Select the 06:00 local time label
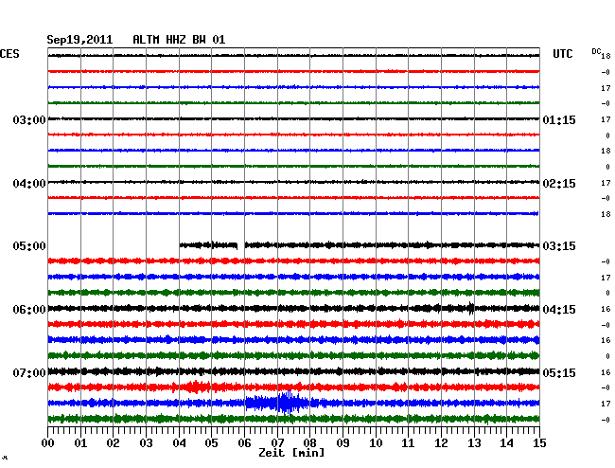615x468 pixels. point(29,310)
